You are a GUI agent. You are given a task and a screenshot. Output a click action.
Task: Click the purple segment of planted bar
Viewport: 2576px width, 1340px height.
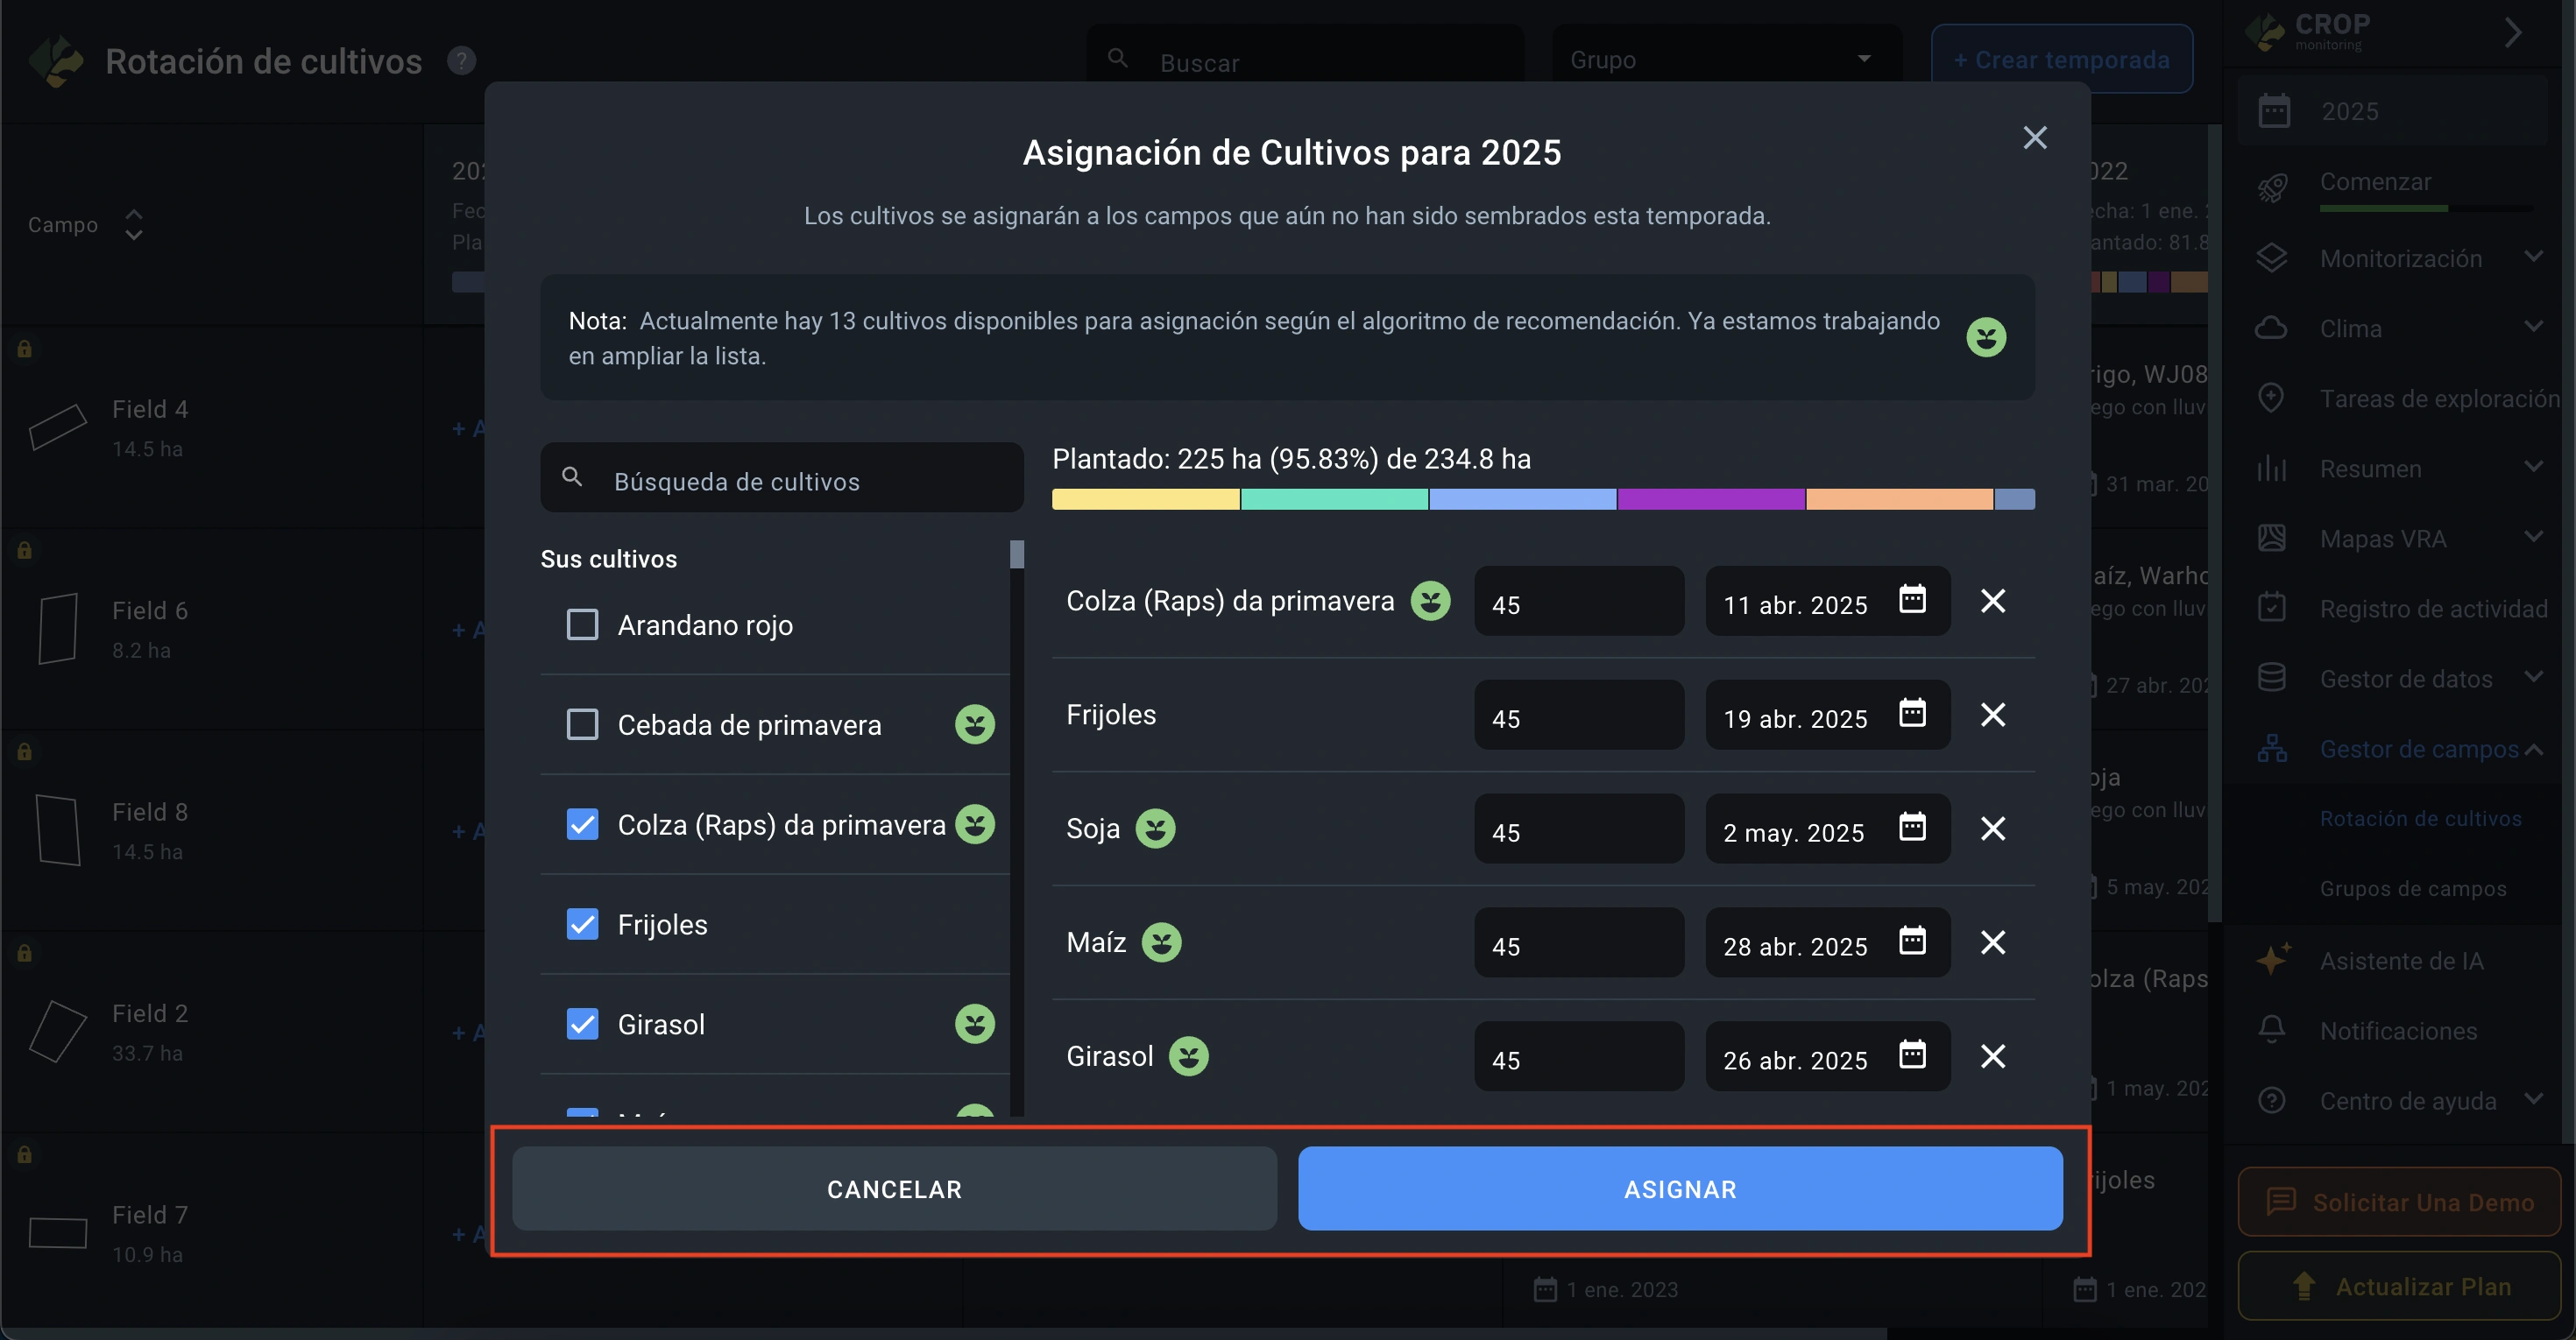(x=1710, y=499)
